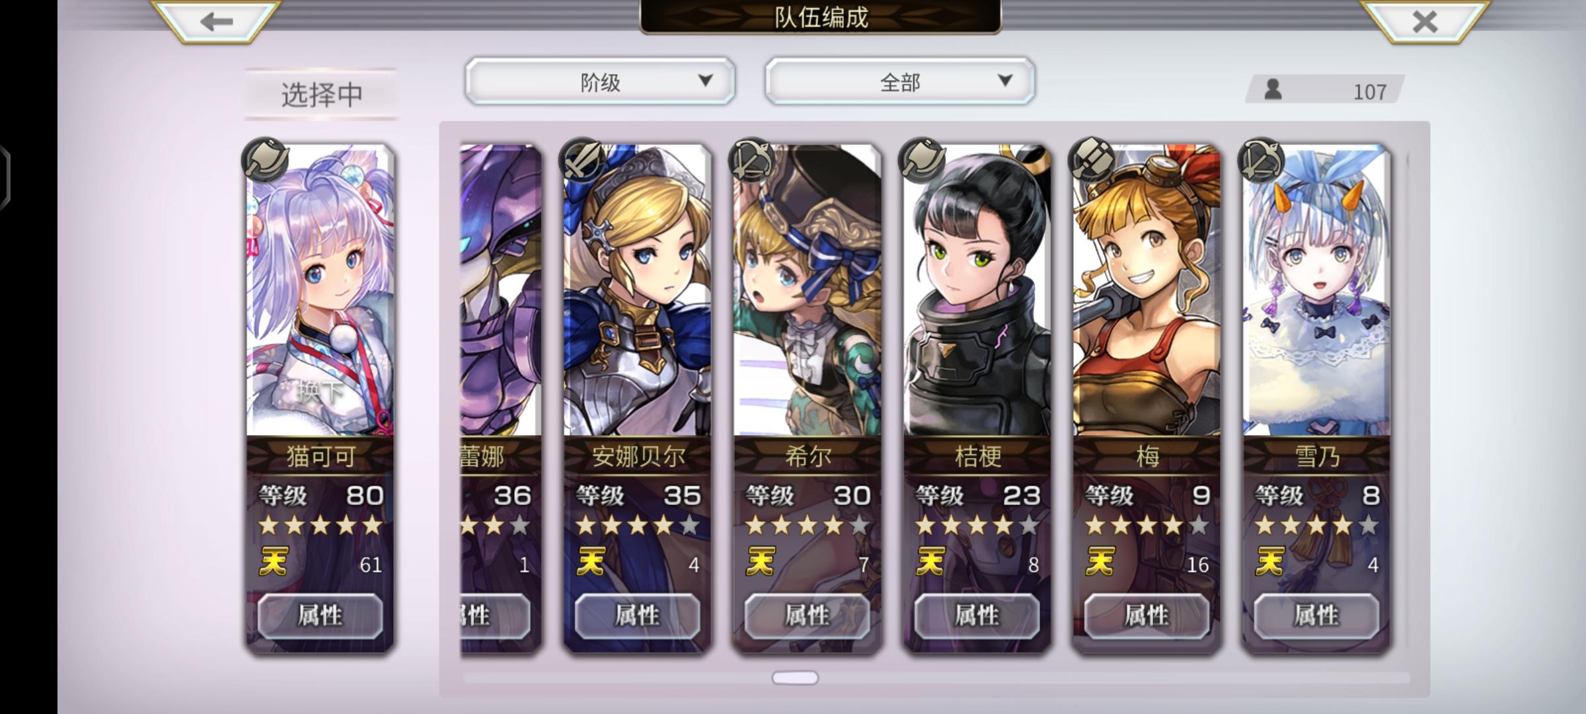Click the 天 attribute icon on 希尔's card
This screenshot has height=714, width=1586.
click(761, 562)
